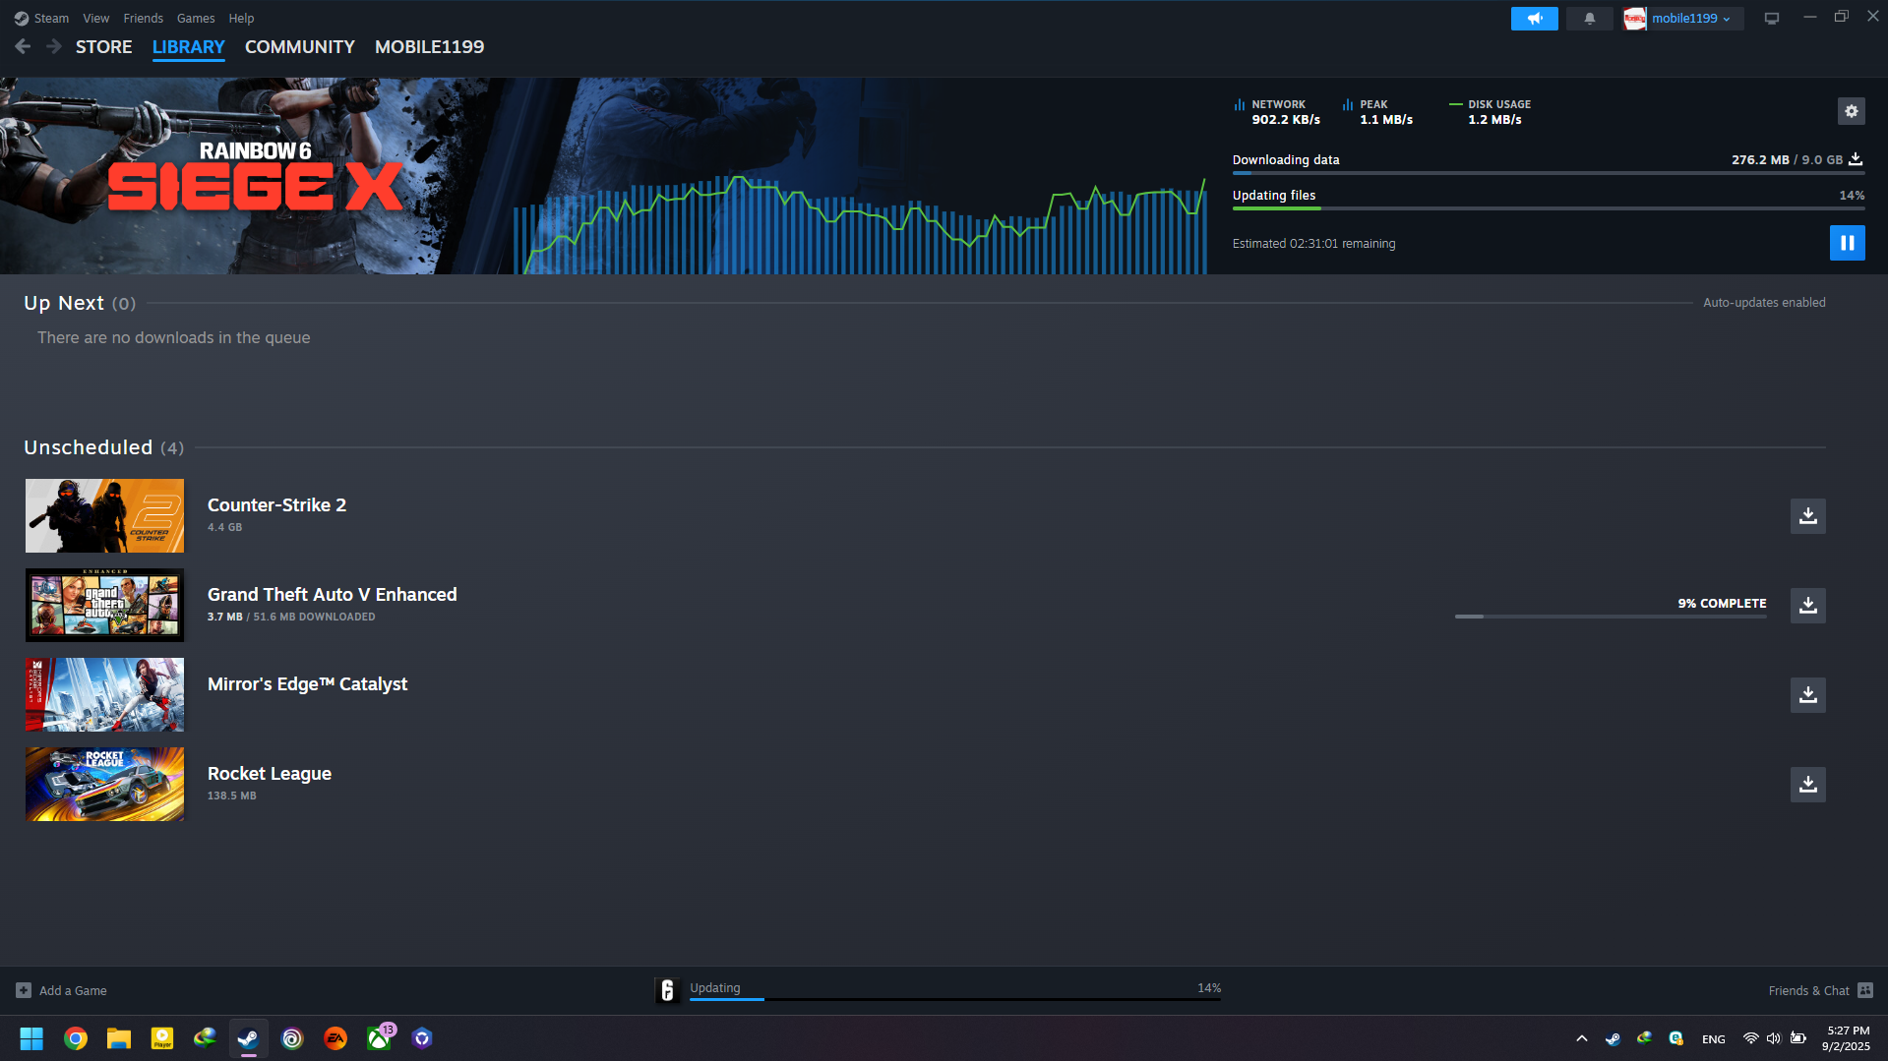Click the NETWORK 902.2 KB/s stat

[x=1277, y=112]
